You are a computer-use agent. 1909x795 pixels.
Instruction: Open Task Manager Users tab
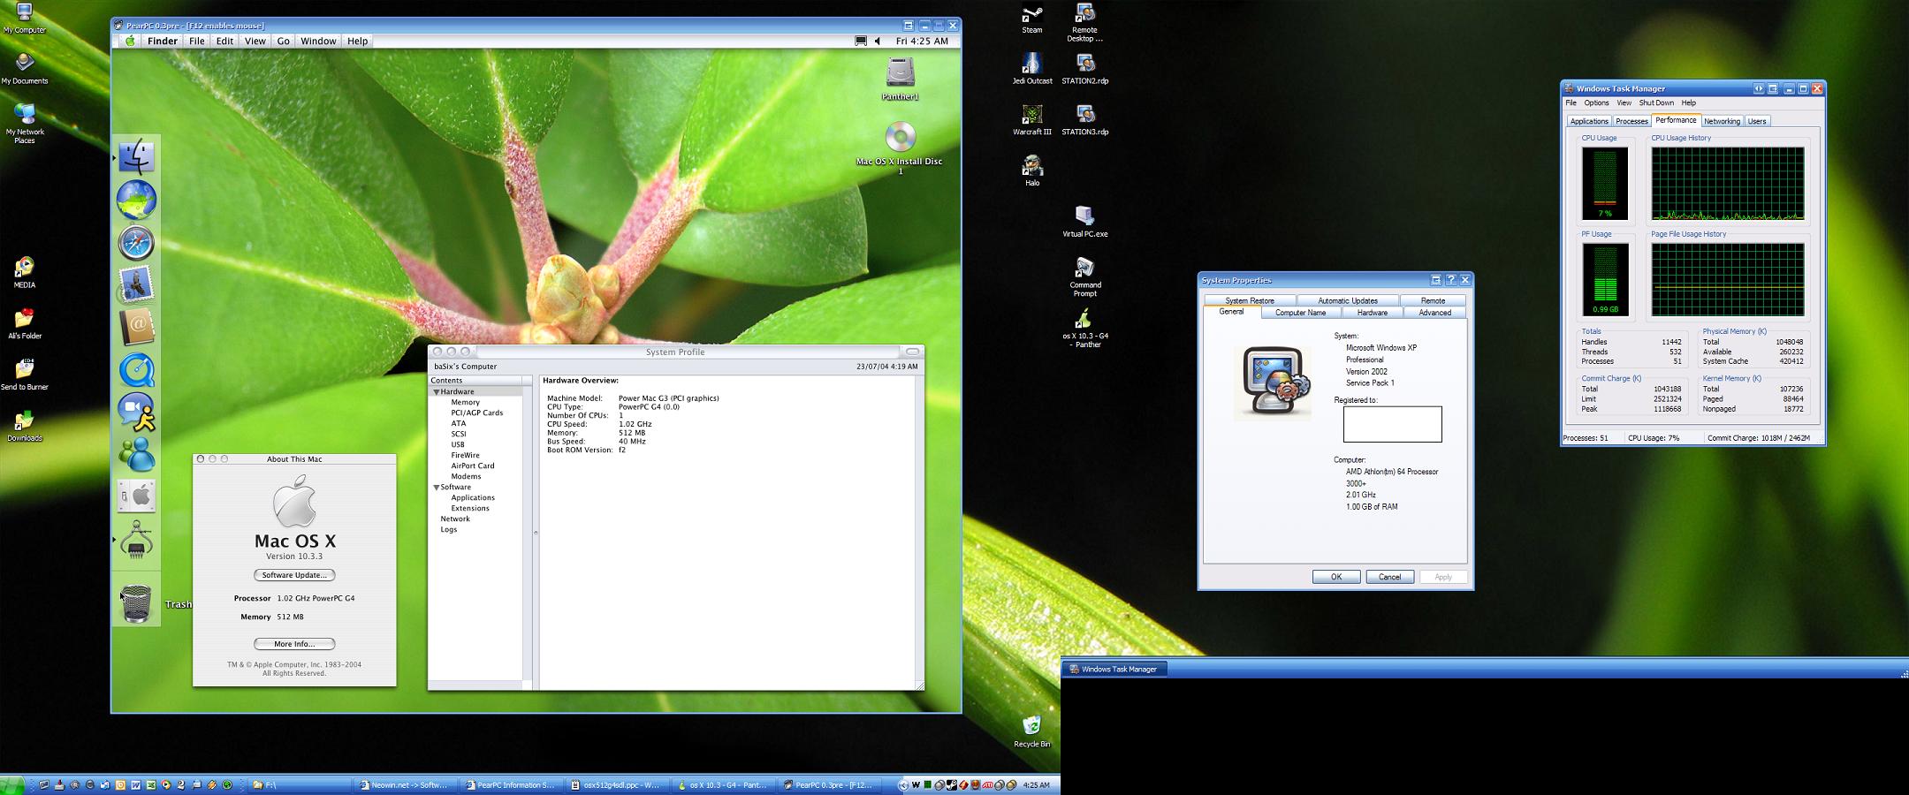pyautogui.click(x=1757, y=121)
